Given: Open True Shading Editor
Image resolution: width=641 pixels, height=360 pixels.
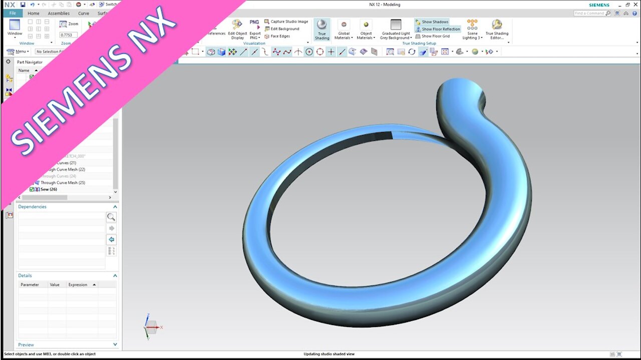Looking at the screenshot, I should pyautogui.click(x=497, y=29).
